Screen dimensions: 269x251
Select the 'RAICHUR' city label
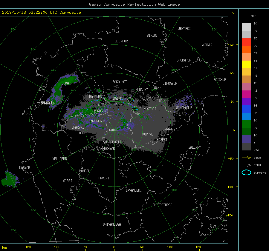coord(220,80)
